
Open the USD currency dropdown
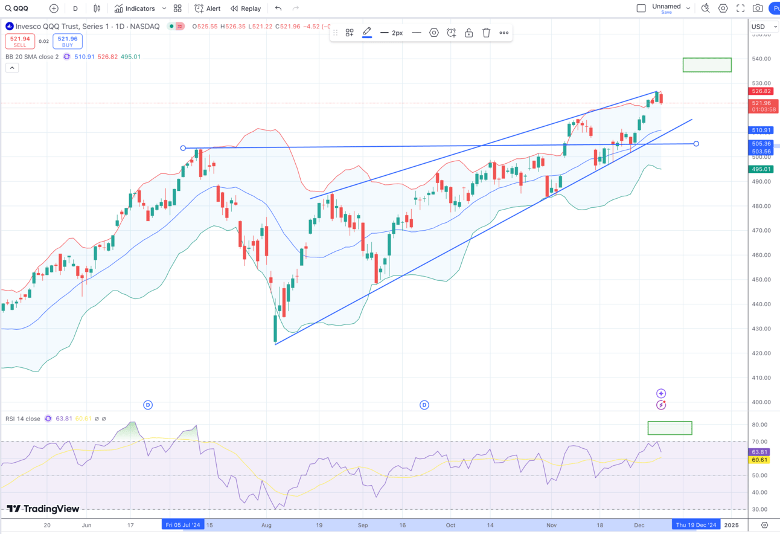click(x=765, y=27)
